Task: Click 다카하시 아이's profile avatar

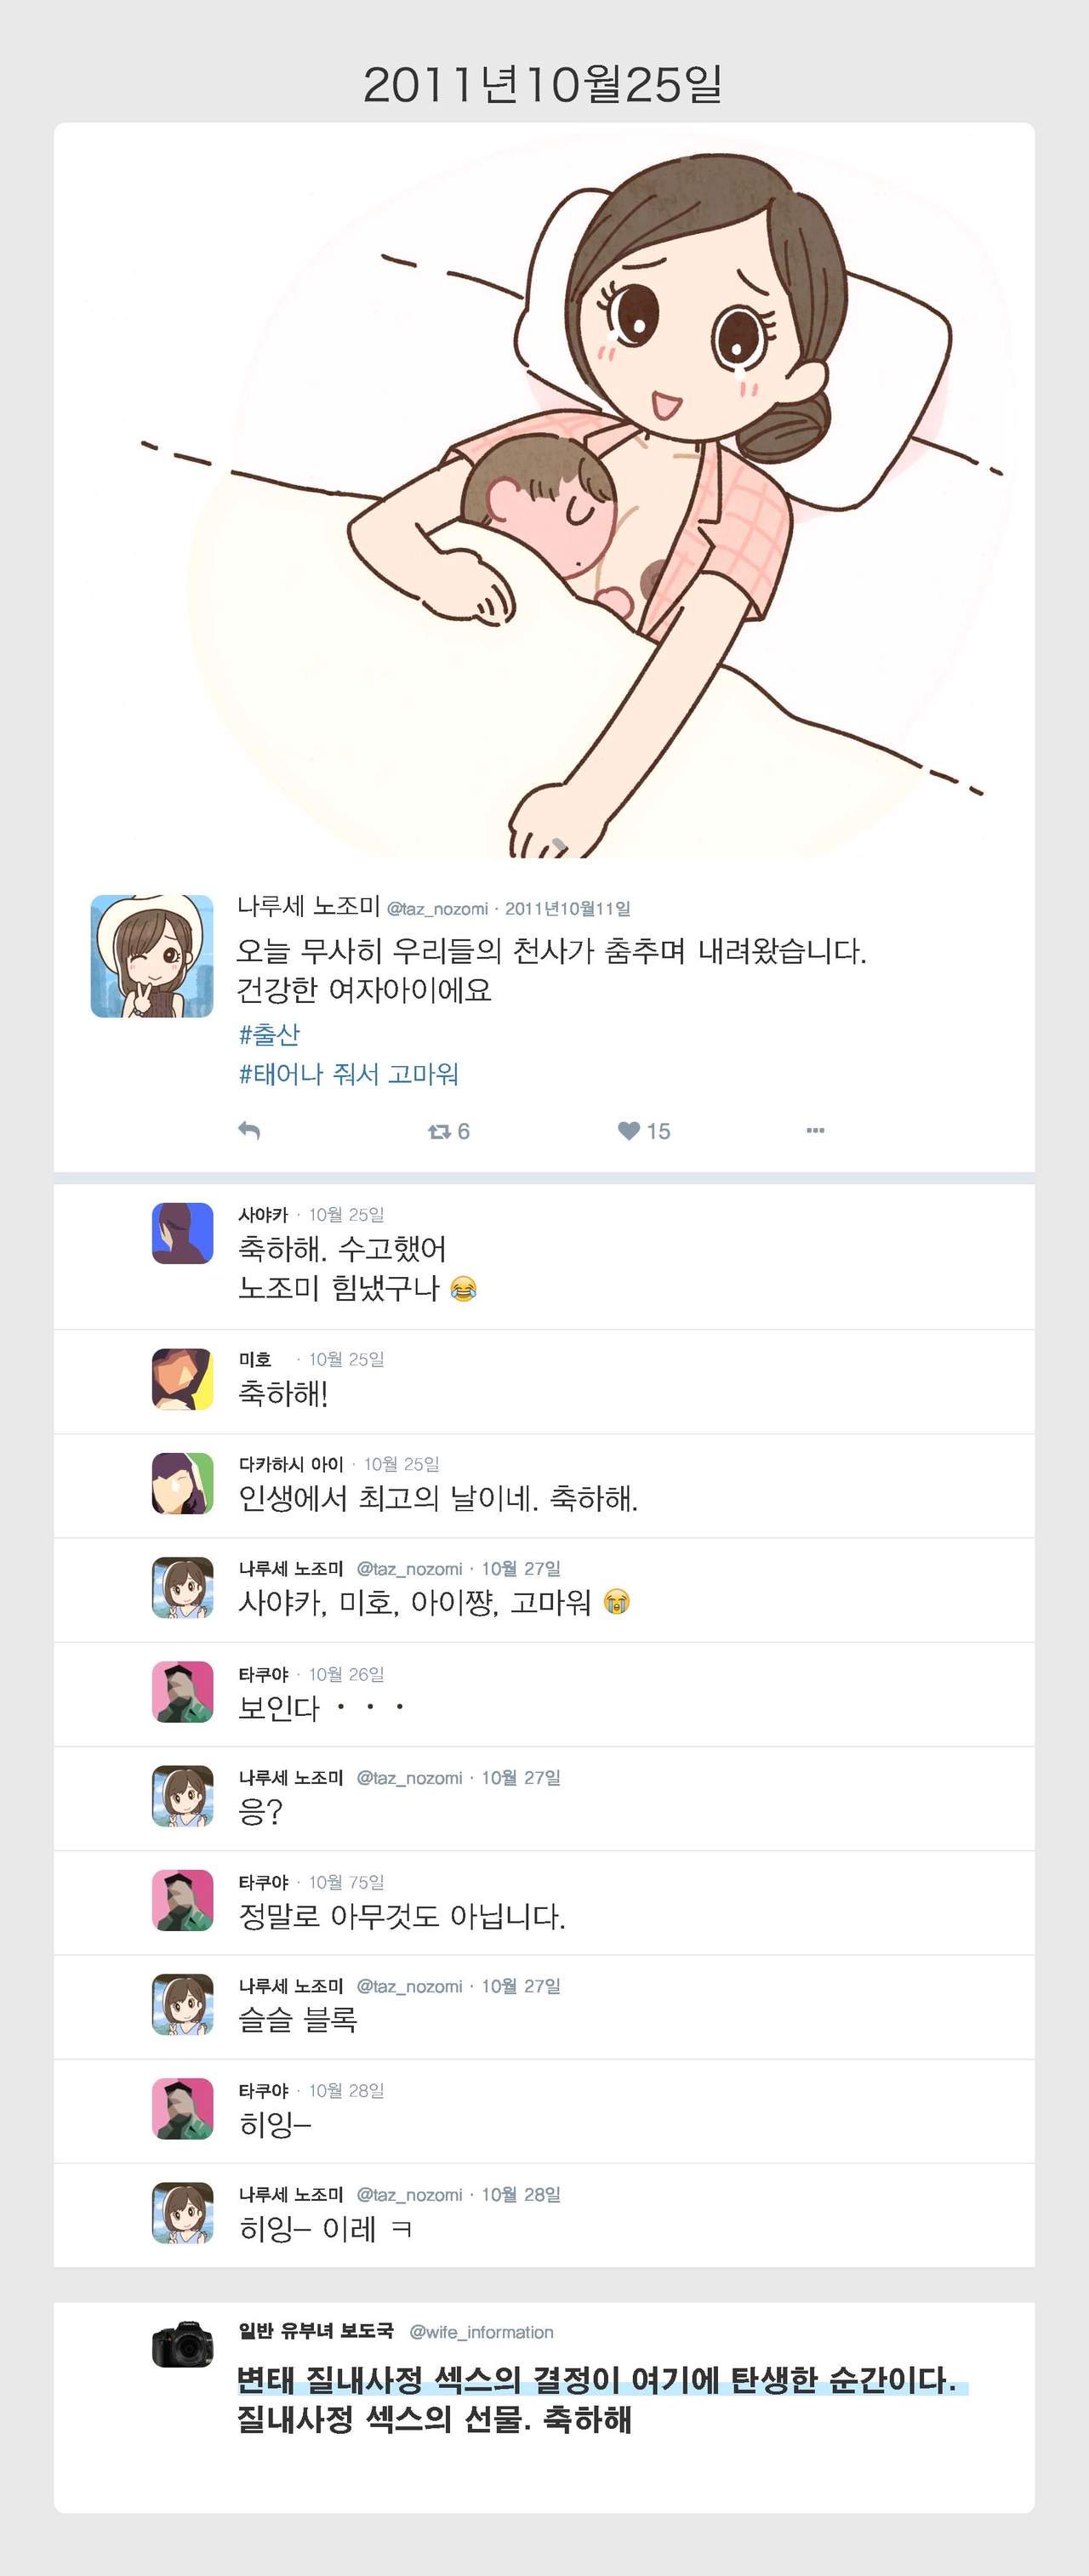Action: tap(182, 1483)
